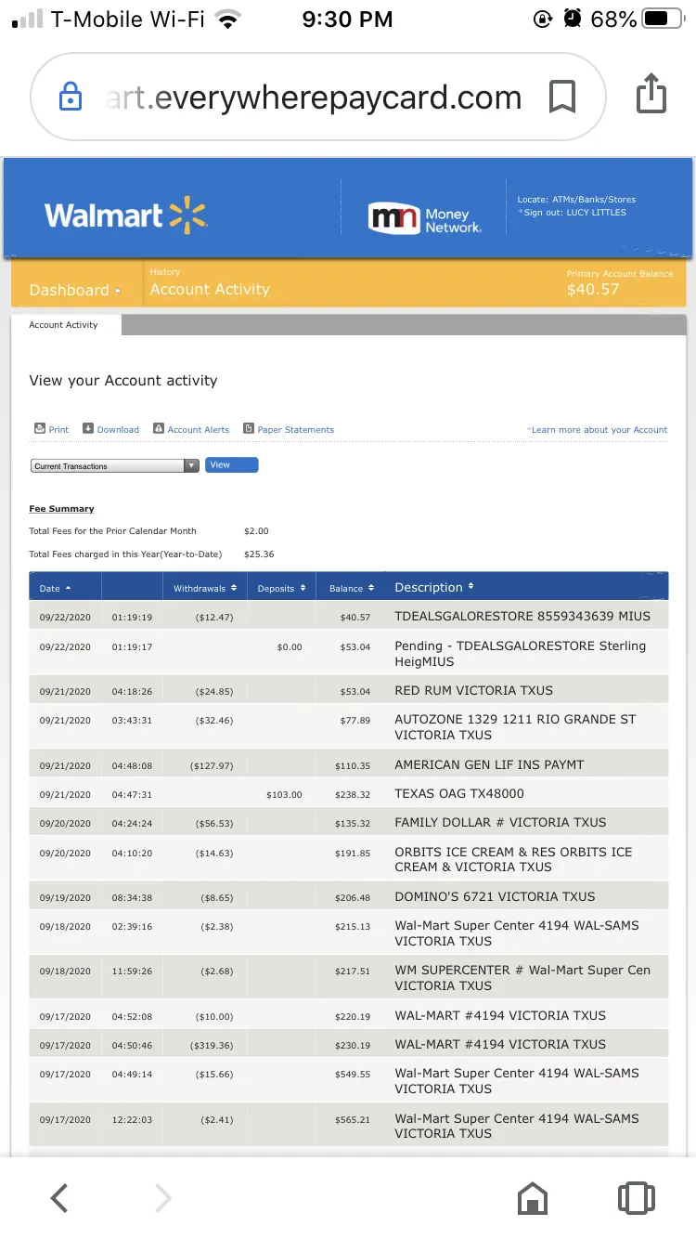
Task: Click FAMILY DOLLAR # VICTORIA TXUS row
Action: [x=349, y=822]
